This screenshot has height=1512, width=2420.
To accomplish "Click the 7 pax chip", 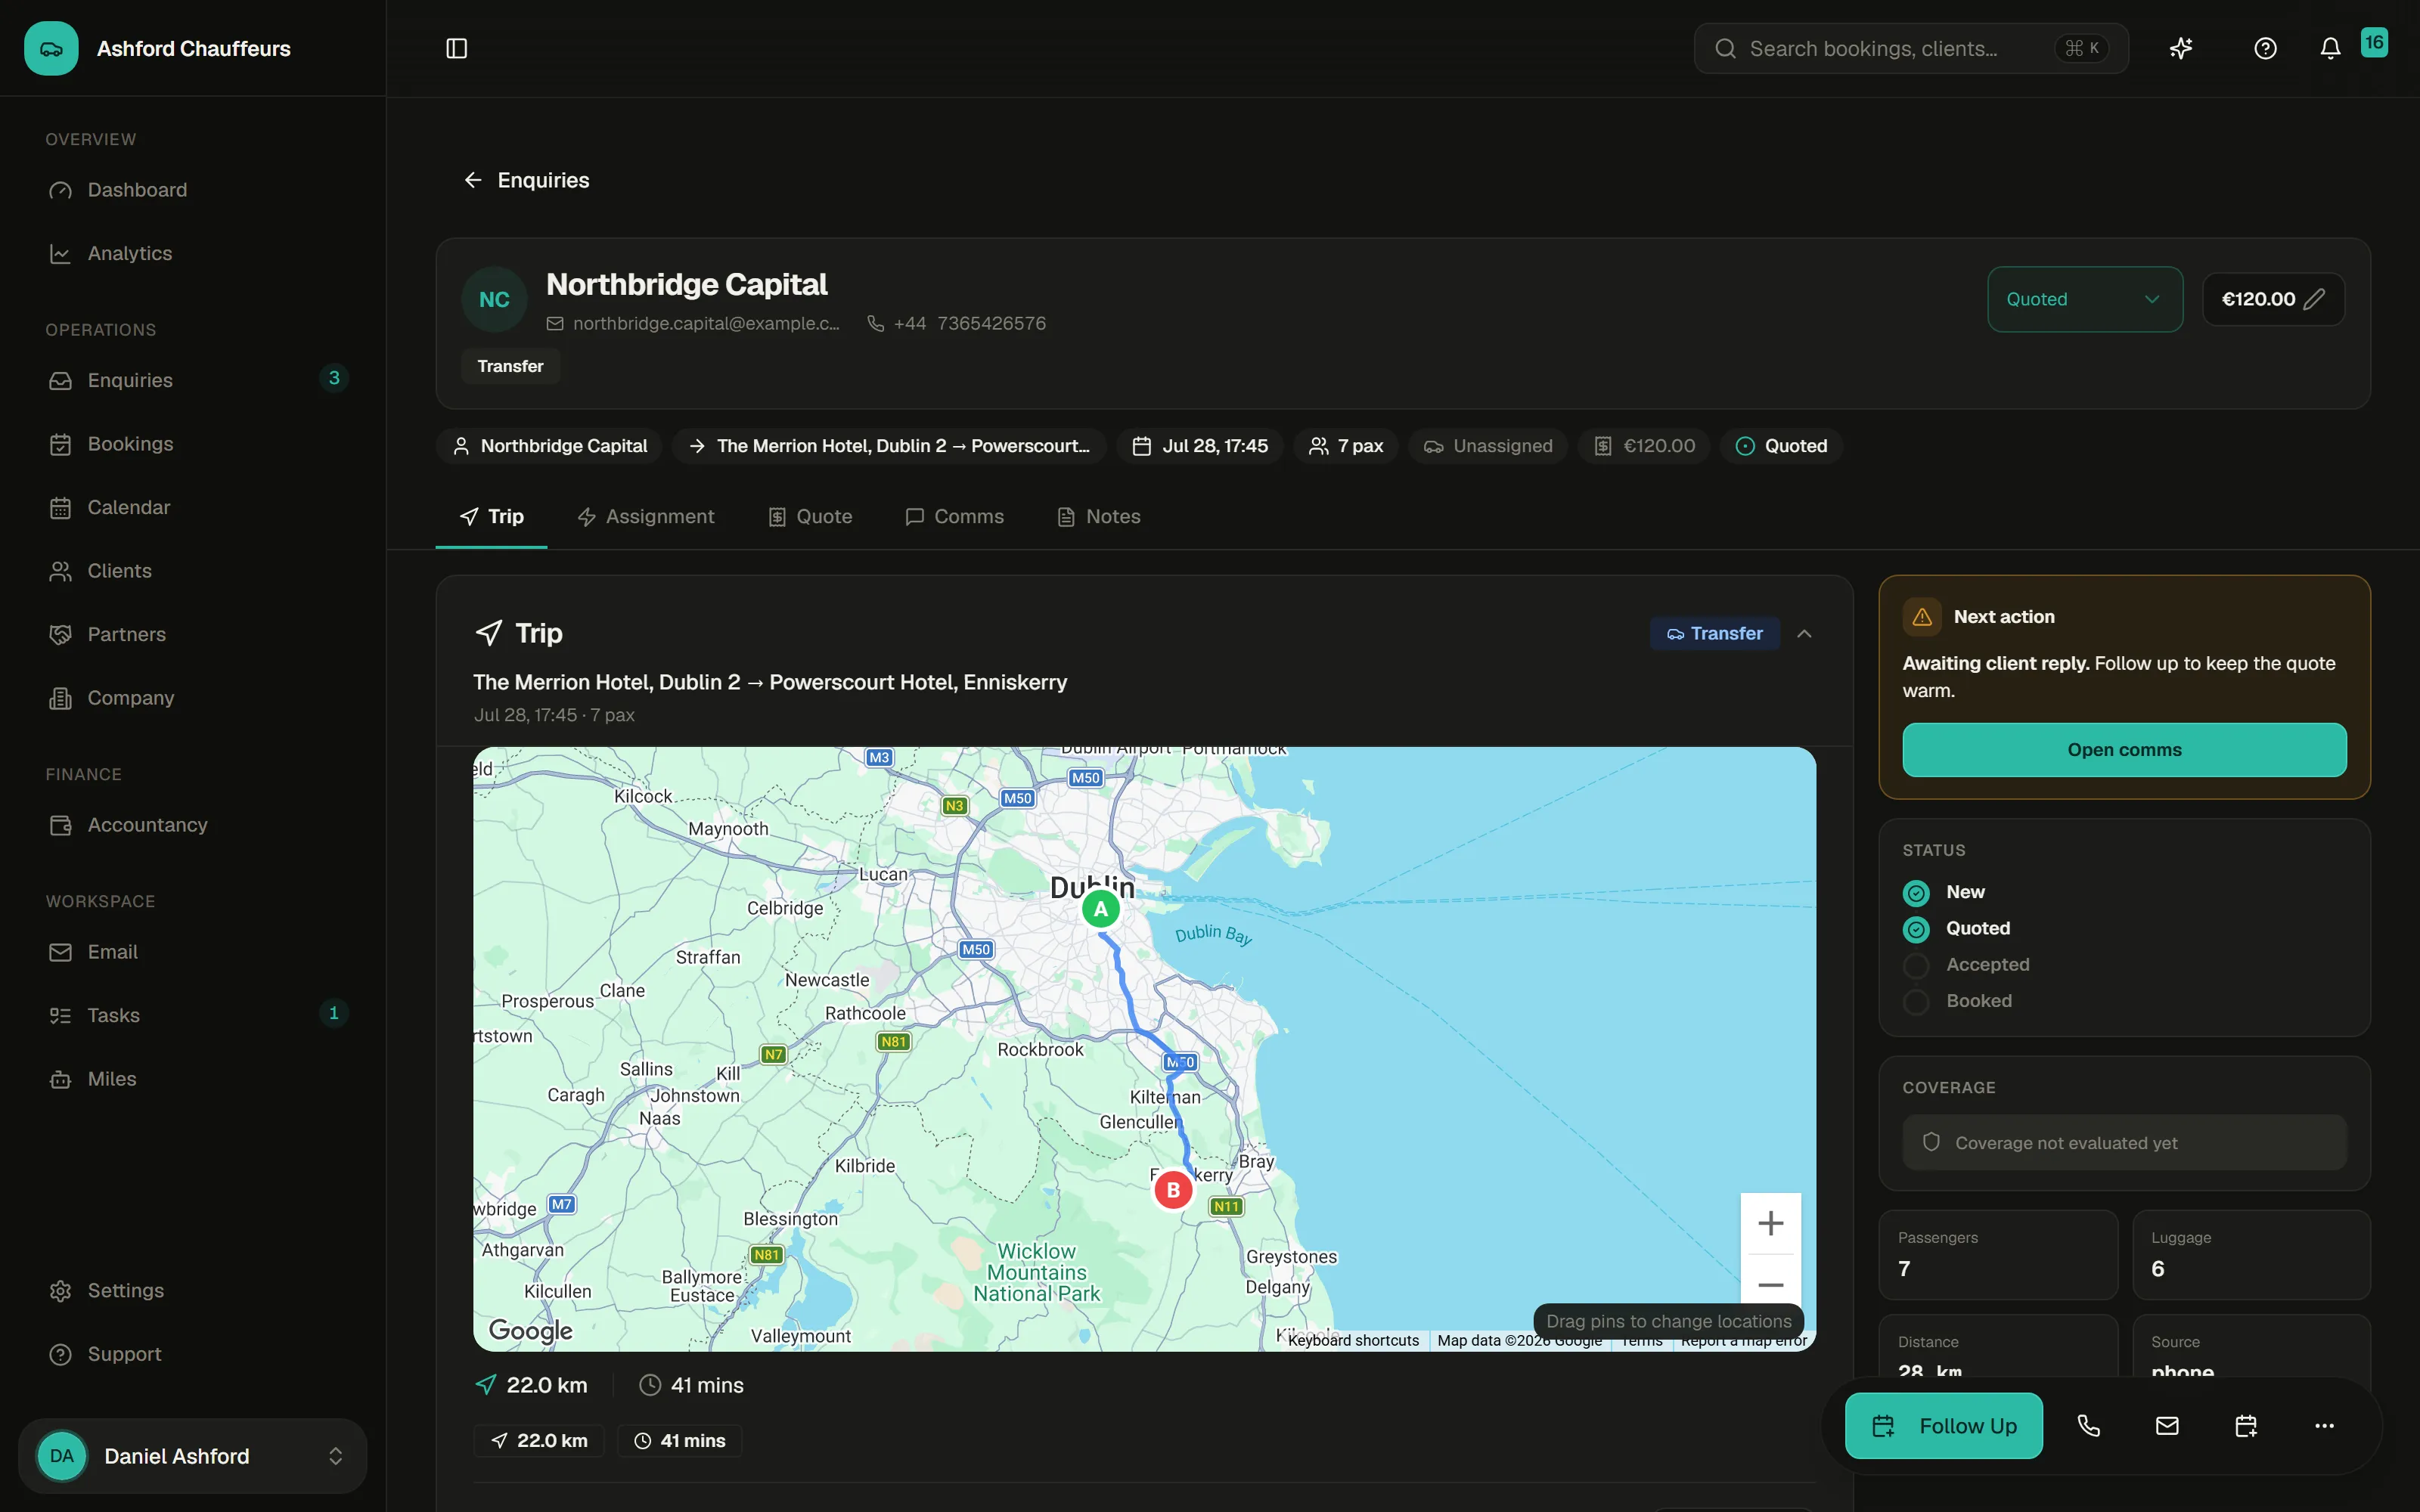I will (x=1346, y=446).
